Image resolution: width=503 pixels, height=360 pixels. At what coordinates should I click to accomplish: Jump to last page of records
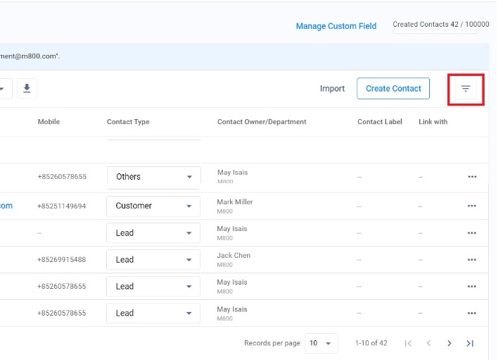pyautogui.click(x=470, y=343)
